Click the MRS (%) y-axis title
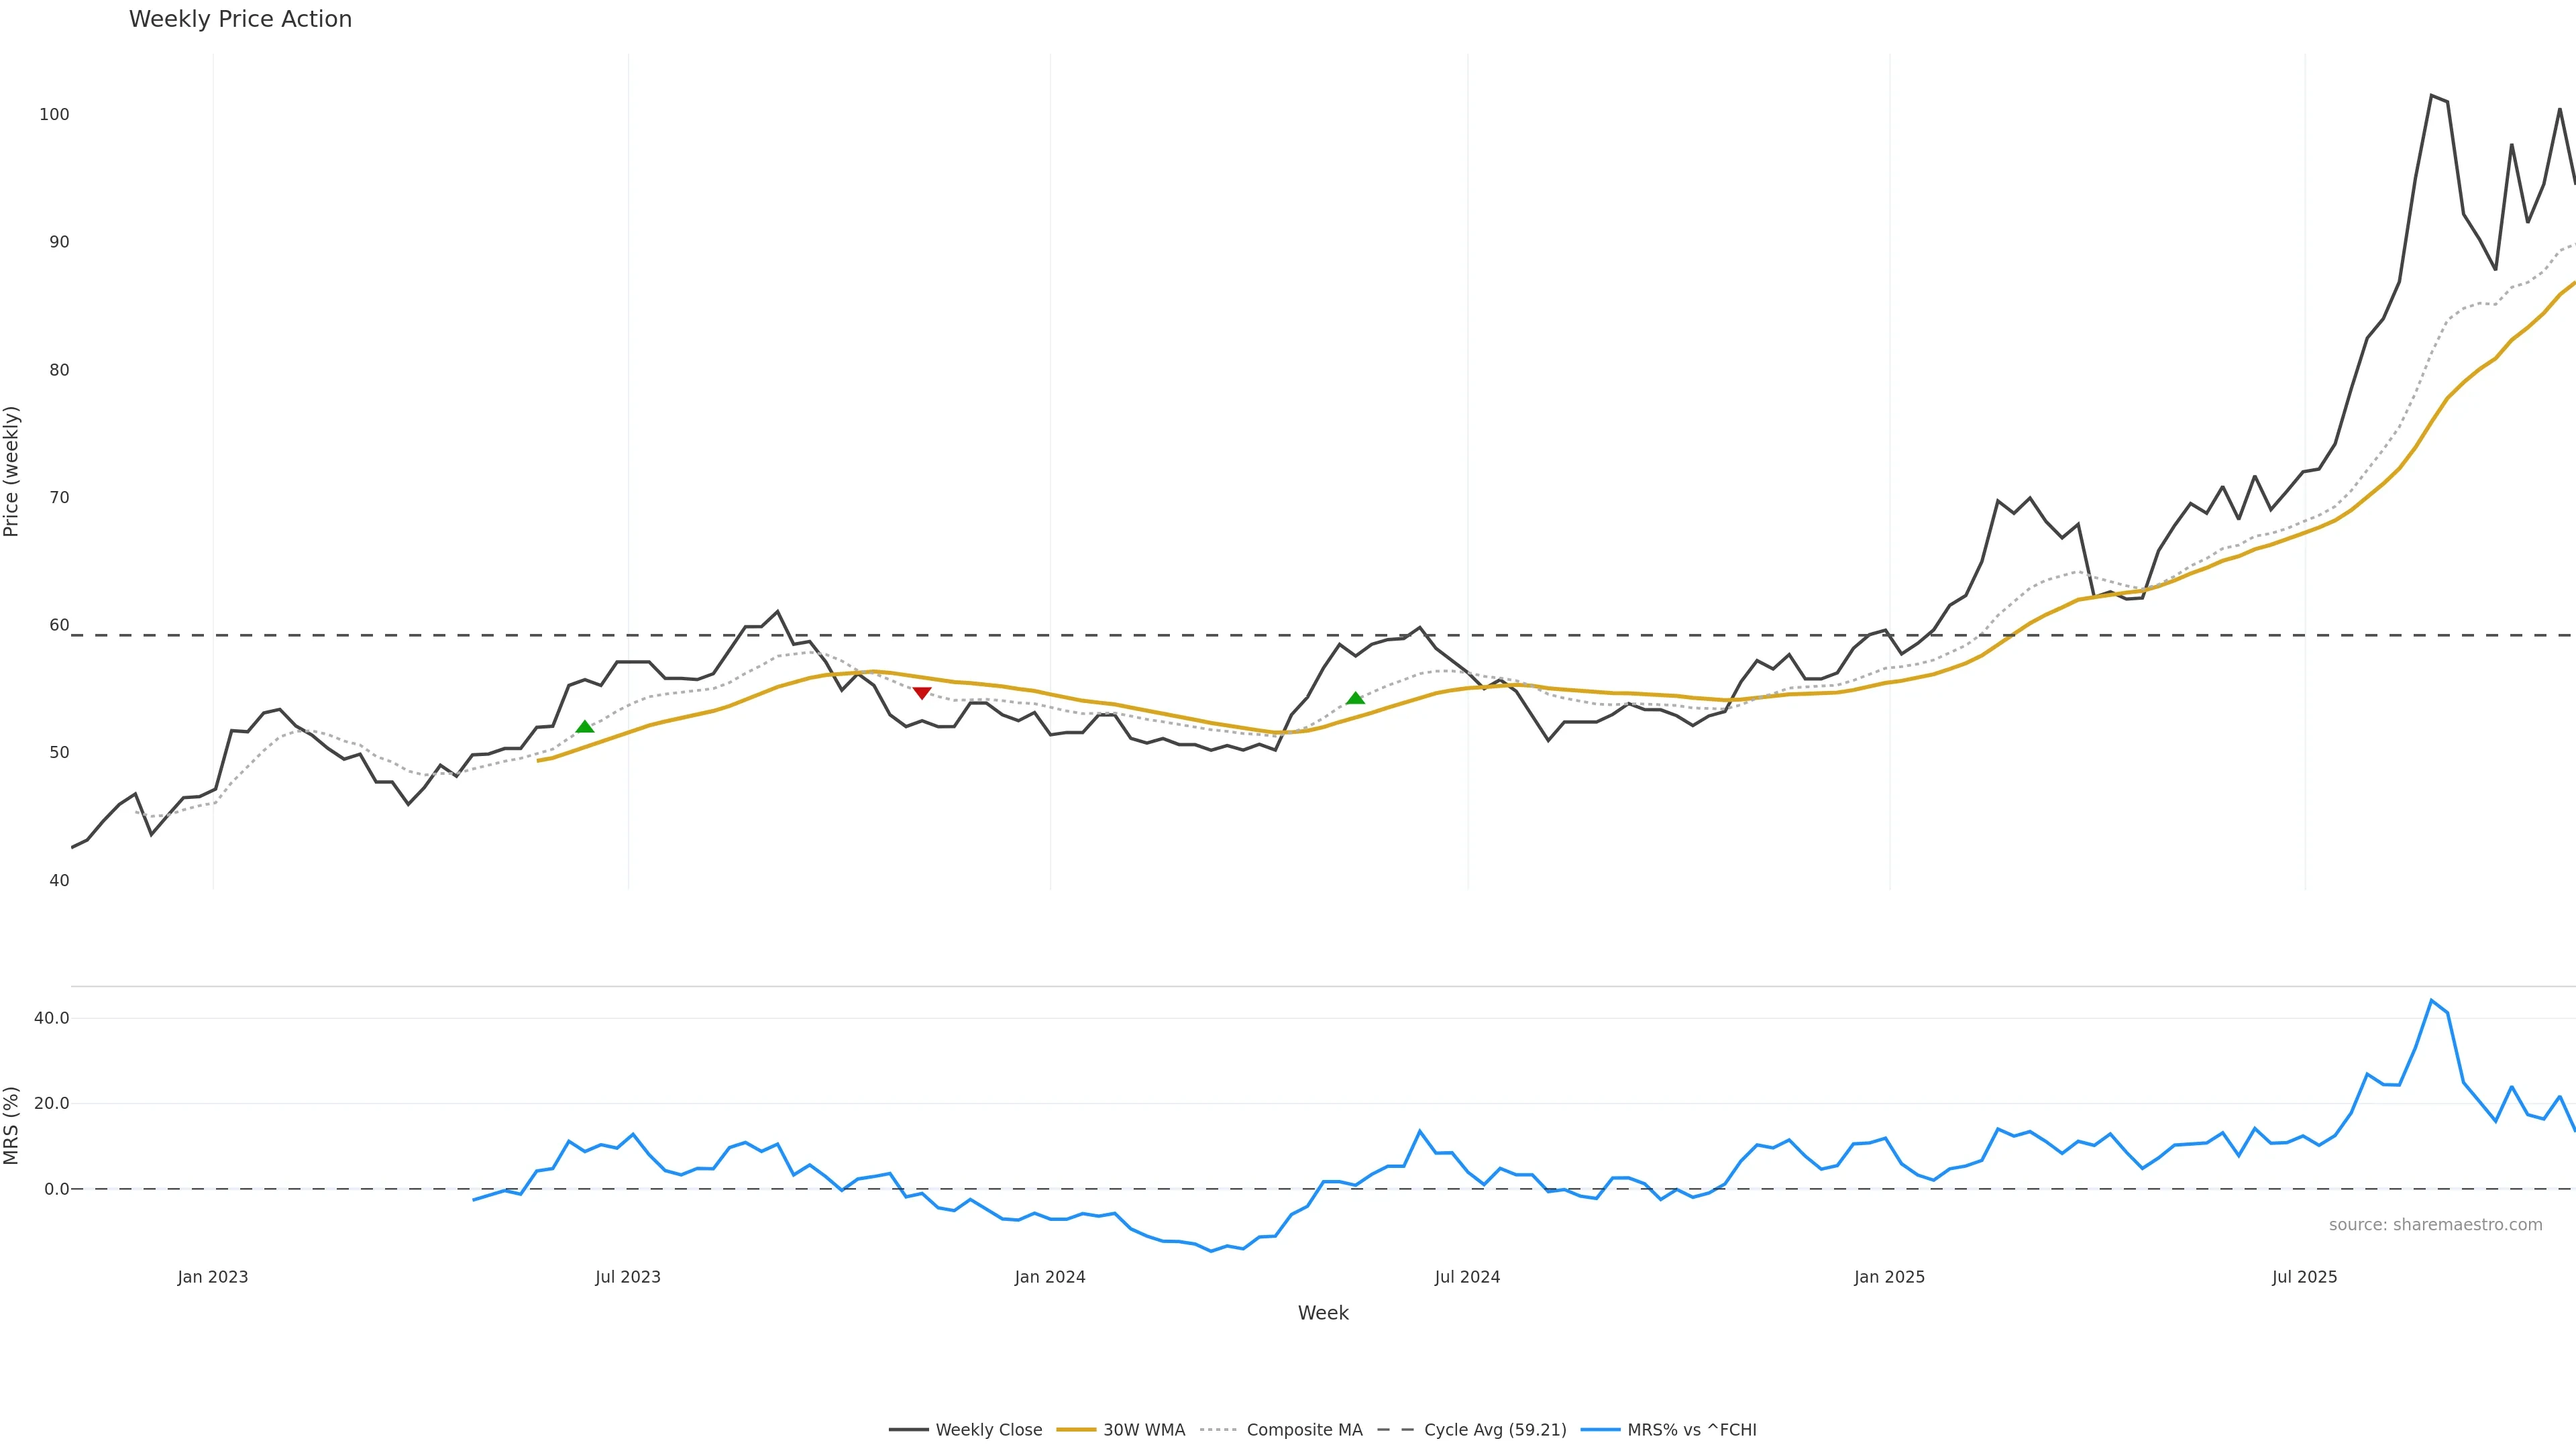2576x1449 pixels. [12, 1125]
